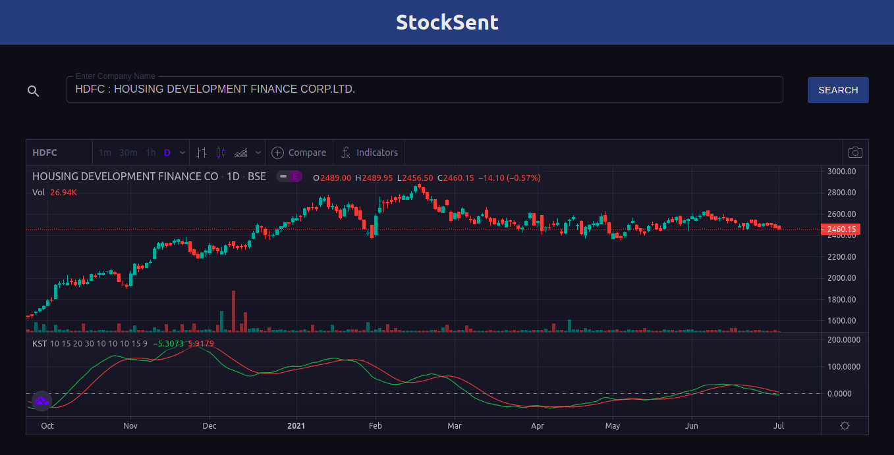
Task: Switch to area chart style
Action: click(x=241, y=153)
